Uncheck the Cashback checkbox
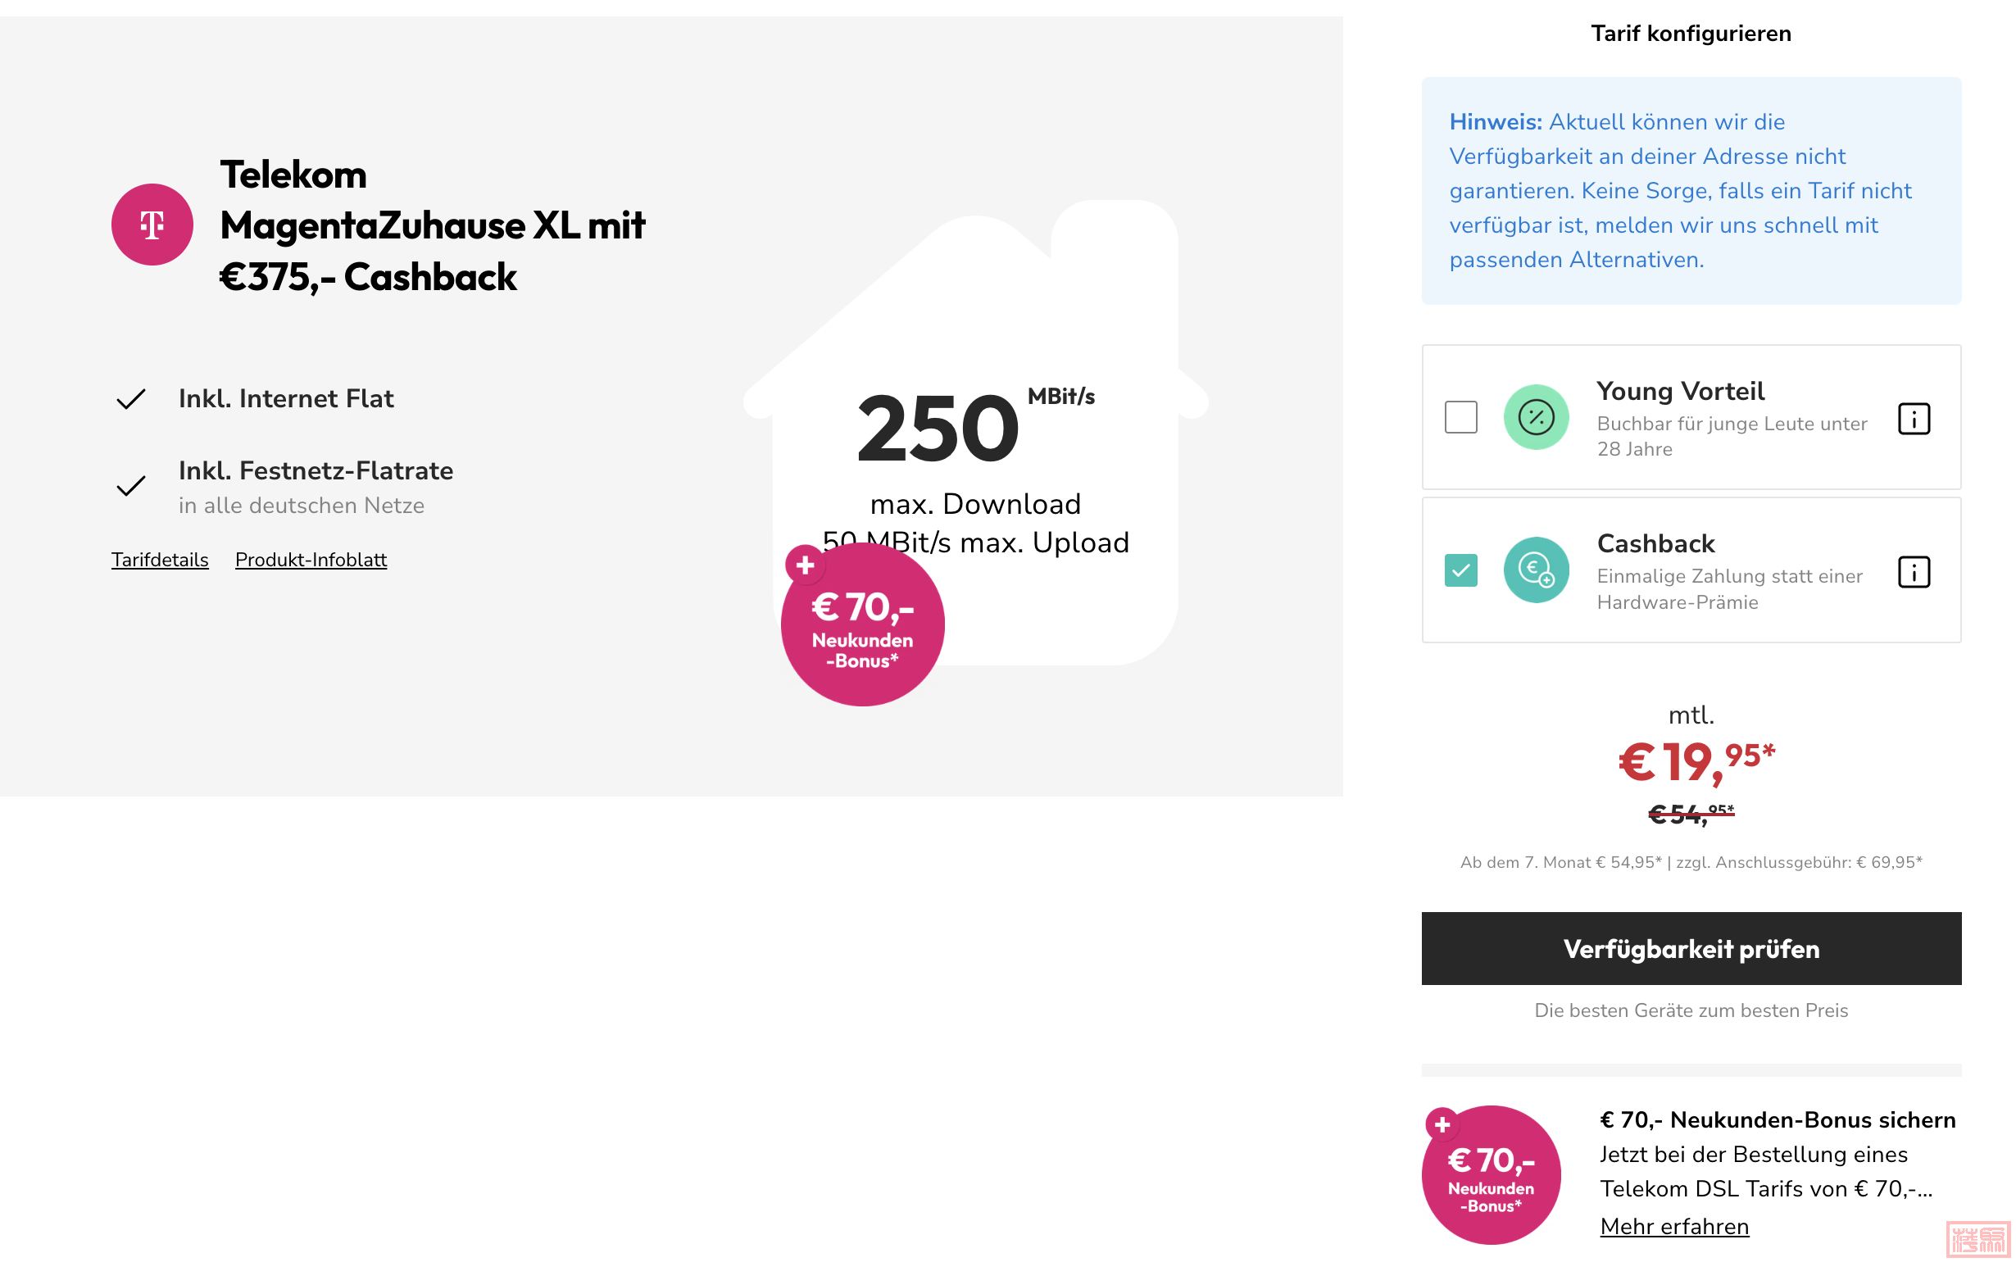 1460,570
